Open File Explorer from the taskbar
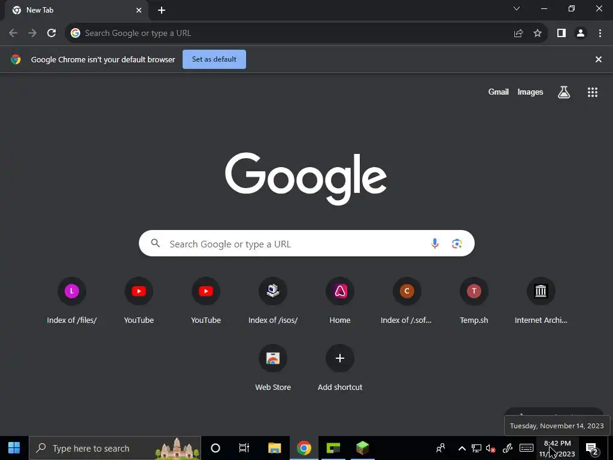This screenshot has height=460, width=613. click(274, 448)
